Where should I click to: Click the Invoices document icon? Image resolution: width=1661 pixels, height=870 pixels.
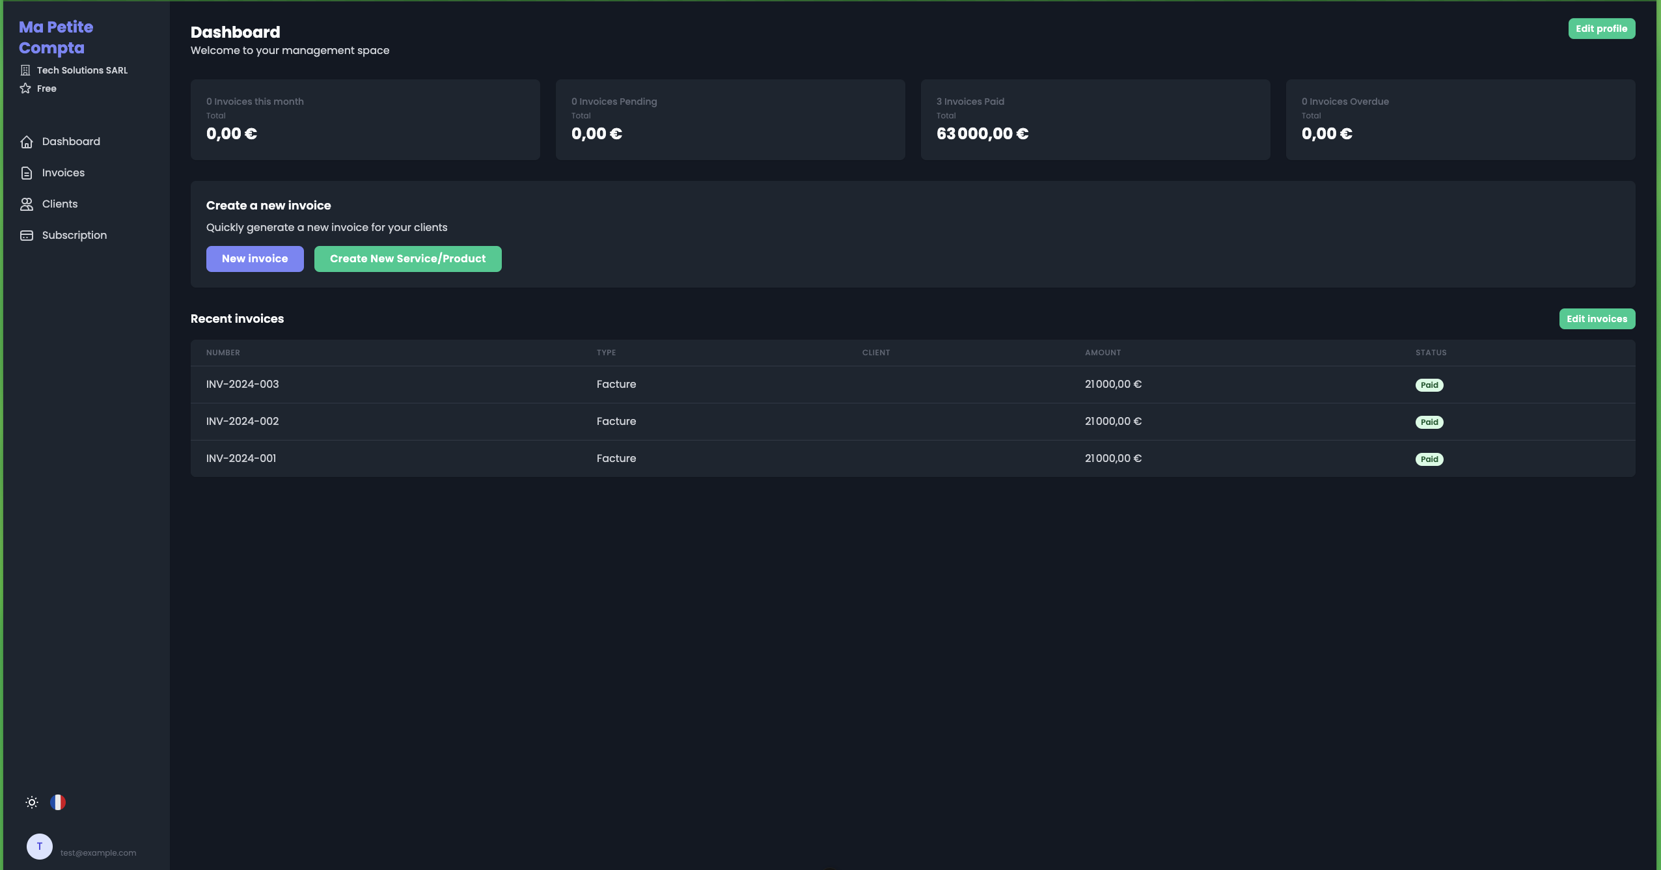coord(27,173)
